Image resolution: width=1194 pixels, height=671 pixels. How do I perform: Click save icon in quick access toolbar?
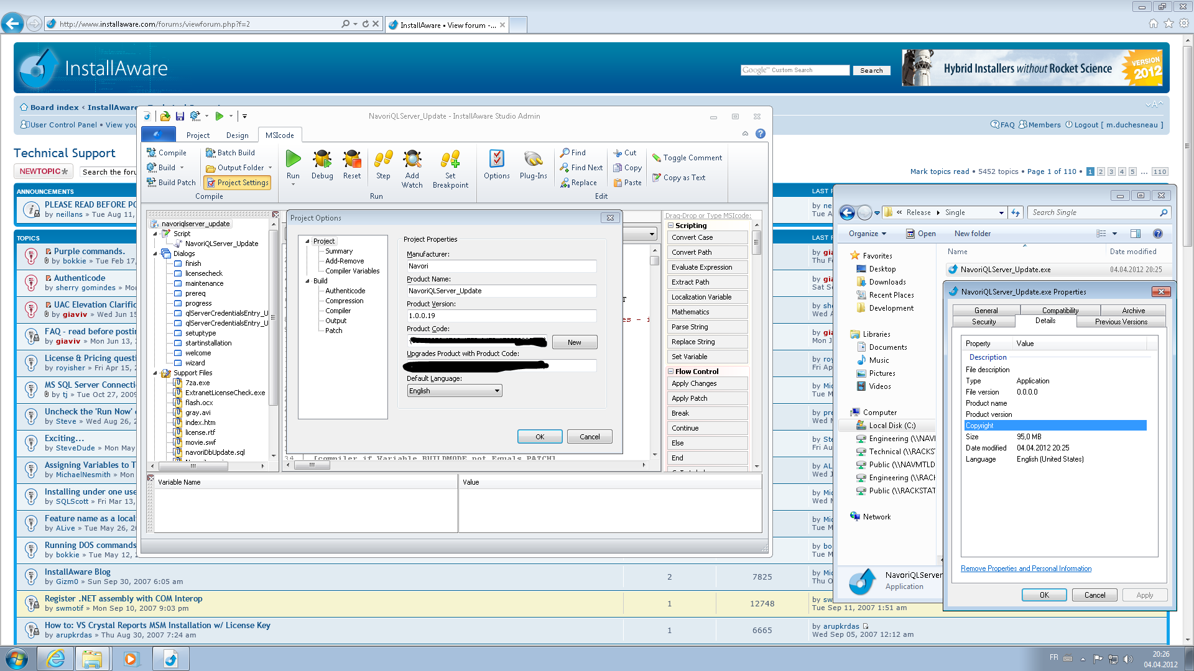point(180,116)
